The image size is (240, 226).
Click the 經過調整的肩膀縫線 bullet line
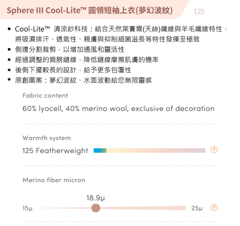click(x=87, y=60)
